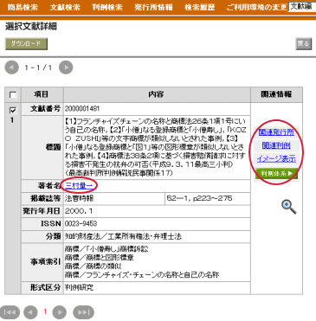Click index entry 商標／商標と図形標章
316x321 pixels.
tap(99, 257)
